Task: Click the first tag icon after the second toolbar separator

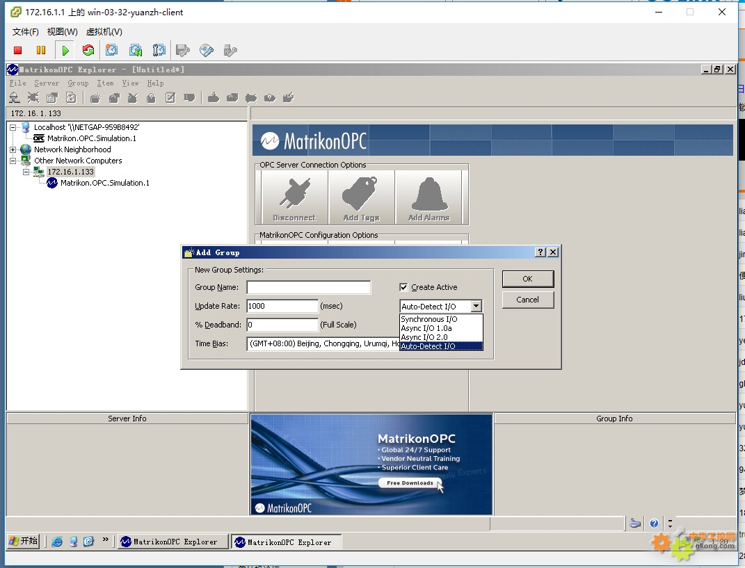Action: pos(214,98)
